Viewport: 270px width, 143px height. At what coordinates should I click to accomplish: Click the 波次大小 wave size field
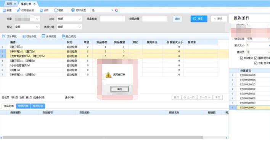click(x=258, y=45)
